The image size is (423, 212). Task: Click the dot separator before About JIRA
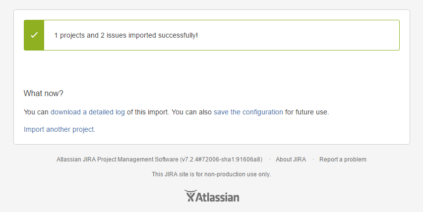click(x=269, y=159)
